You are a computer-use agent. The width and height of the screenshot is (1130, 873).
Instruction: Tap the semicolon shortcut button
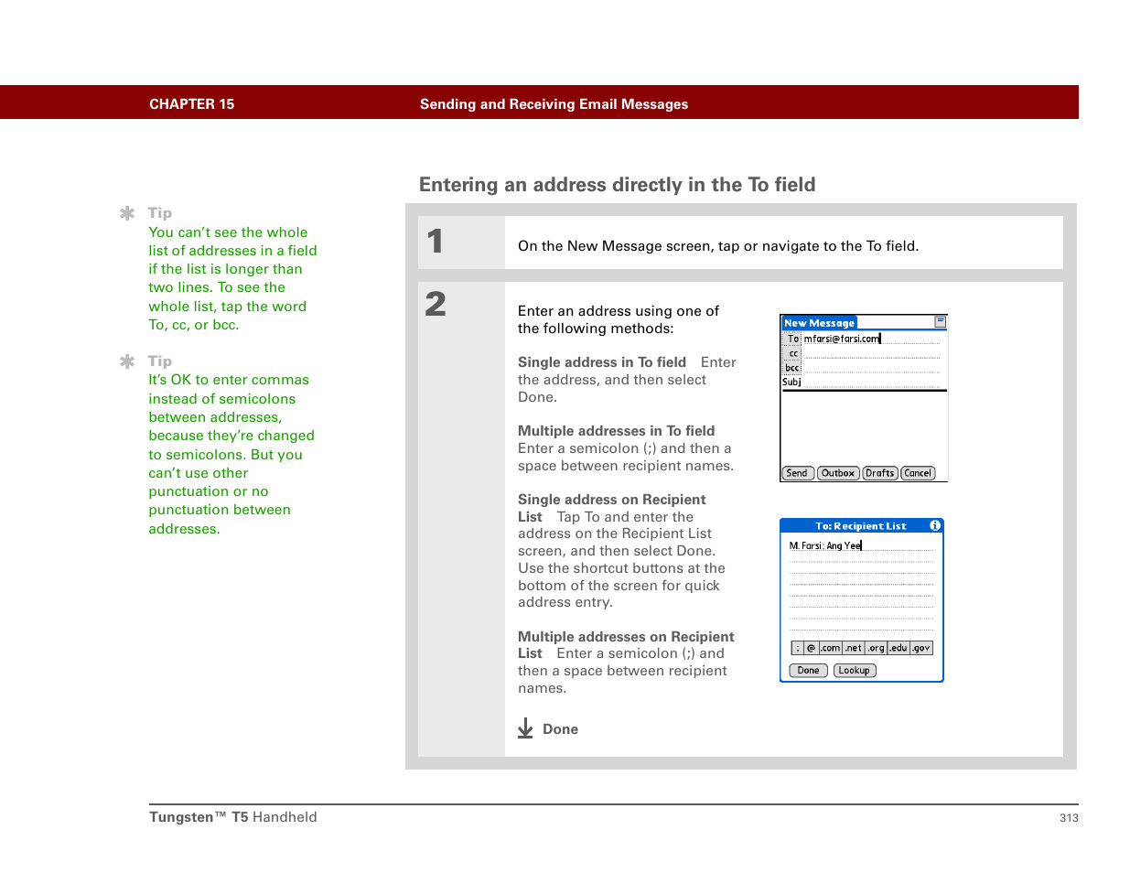pyautogui.click(x=797, y=648)
